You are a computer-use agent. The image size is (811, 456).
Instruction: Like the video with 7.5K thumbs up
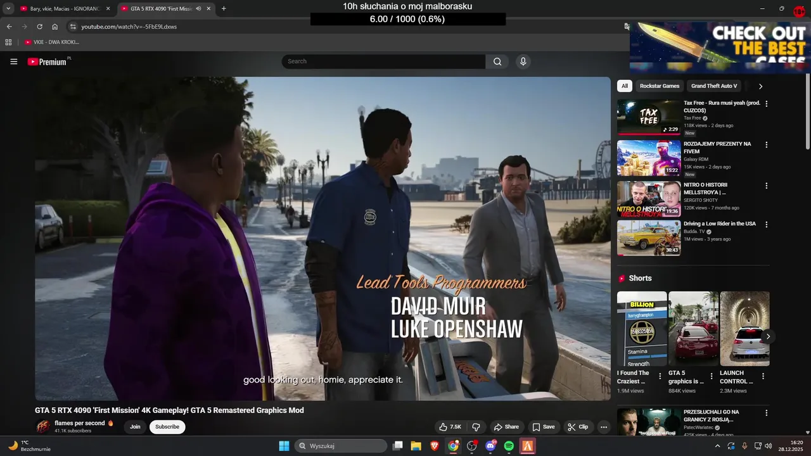pos(450,427)
